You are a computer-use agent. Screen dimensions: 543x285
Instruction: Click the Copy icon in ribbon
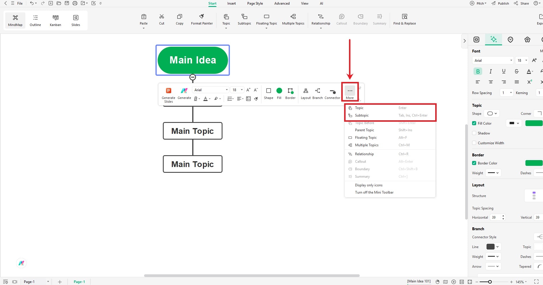180,16
